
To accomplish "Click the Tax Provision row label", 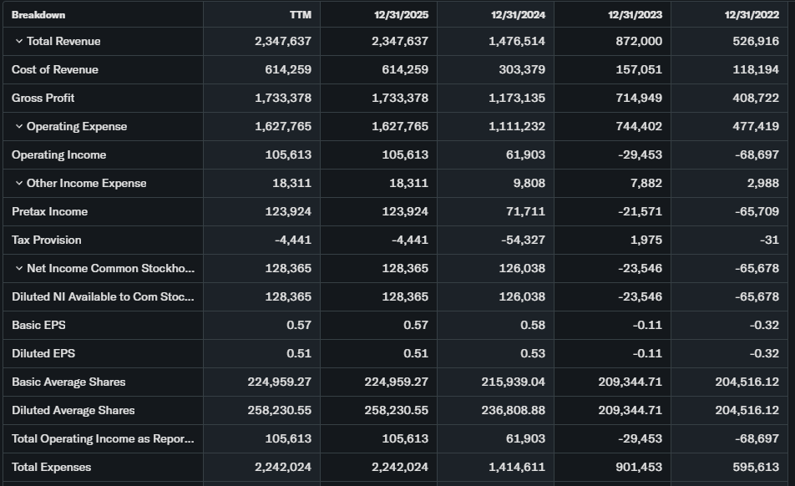I will click(x=47, y=240).
